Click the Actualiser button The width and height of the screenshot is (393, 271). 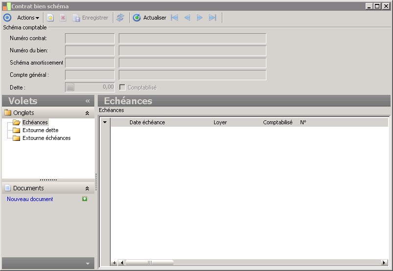[150, 18]
